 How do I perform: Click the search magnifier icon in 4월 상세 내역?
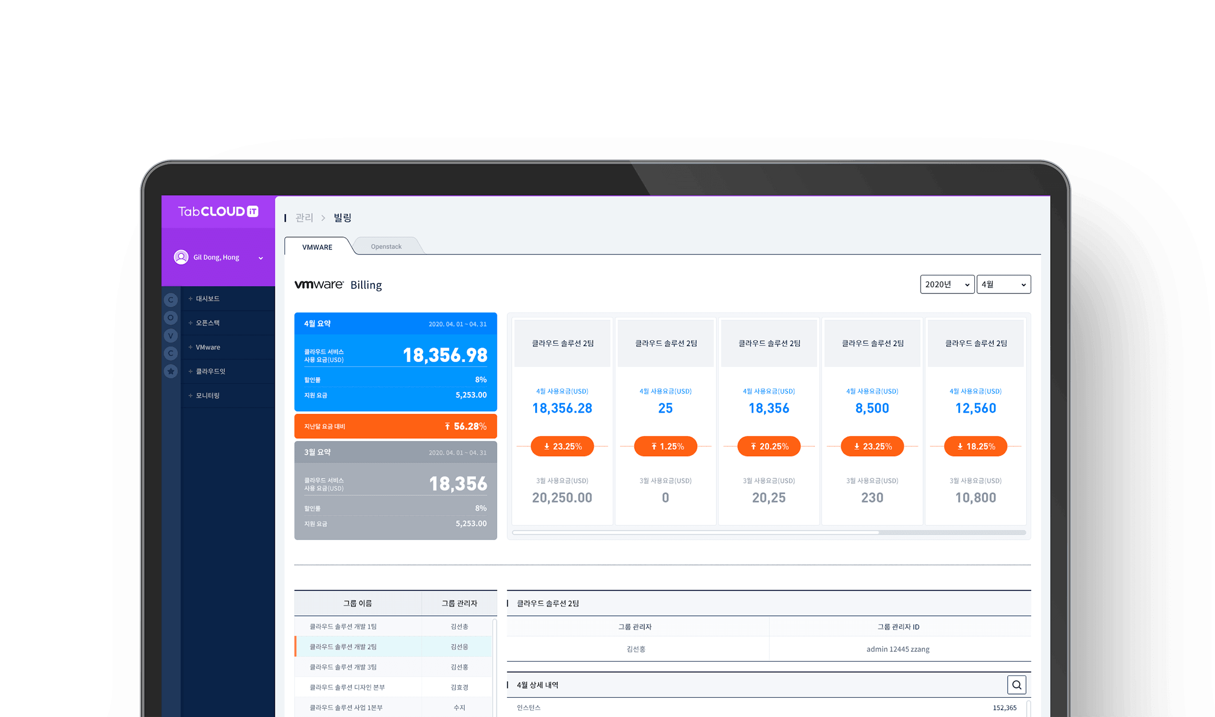tap(1016, 685)
